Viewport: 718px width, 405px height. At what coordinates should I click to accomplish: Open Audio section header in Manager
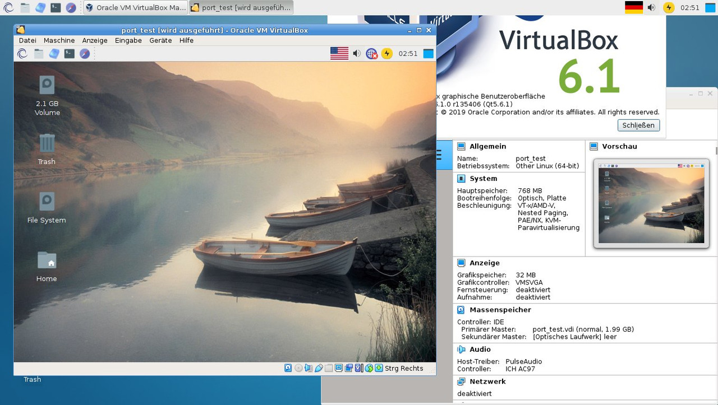[480, 350]
